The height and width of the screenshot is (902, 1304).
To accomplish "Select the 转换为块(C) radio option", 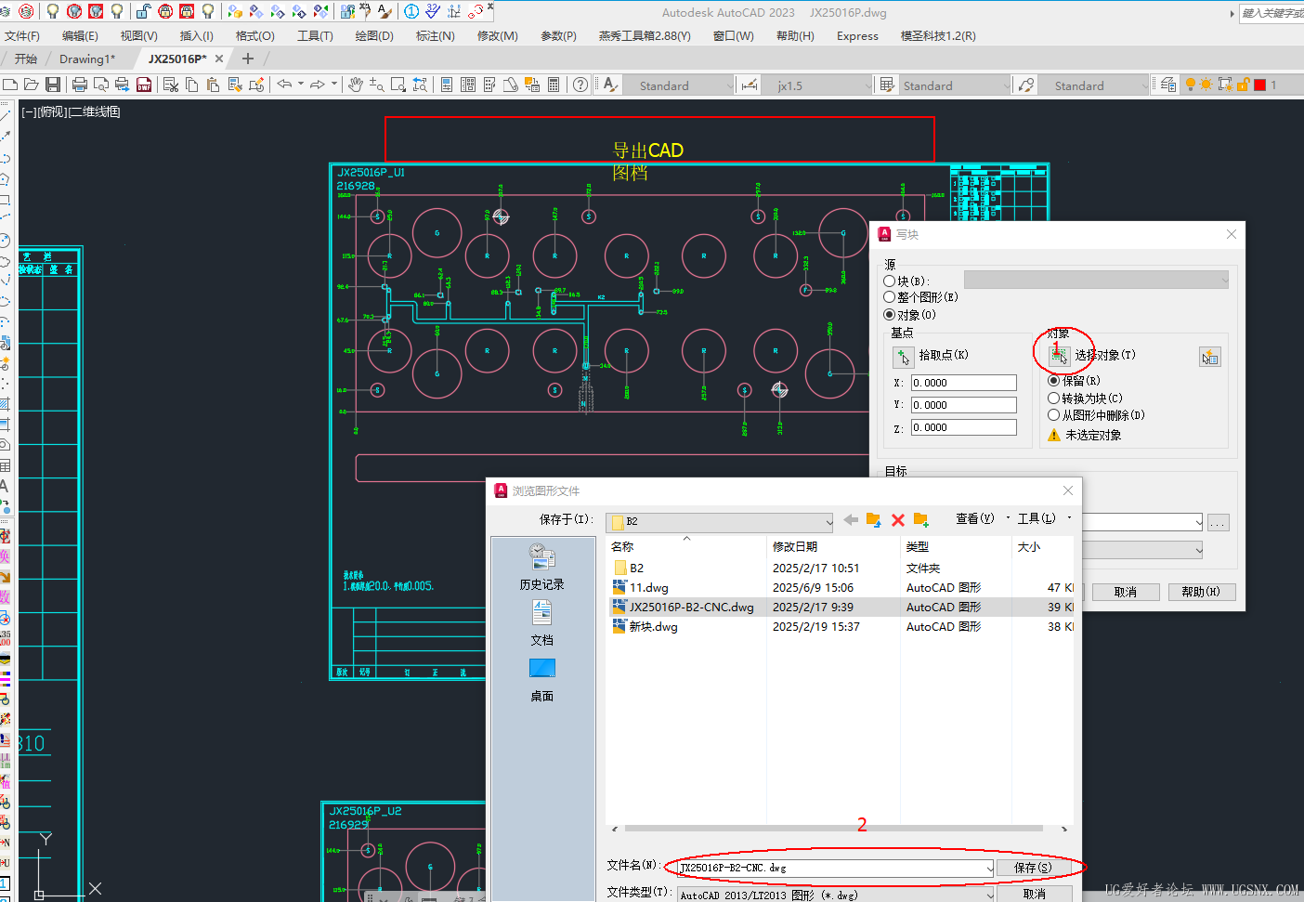I will 1053,399.
